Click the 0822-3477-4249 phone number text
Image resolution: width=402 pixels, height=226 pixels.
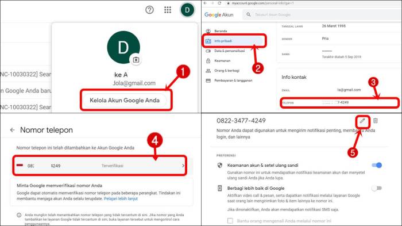tap(241, 121)
